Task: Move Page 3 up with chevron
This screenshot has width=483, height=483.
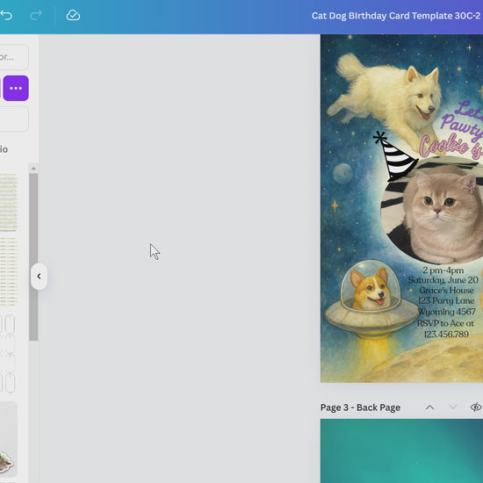Action: point(429,407)
